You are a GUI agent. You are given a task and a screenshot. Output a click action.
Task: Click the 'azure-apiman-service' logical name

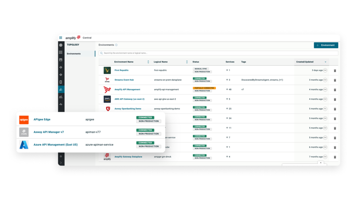click(99, 145)
